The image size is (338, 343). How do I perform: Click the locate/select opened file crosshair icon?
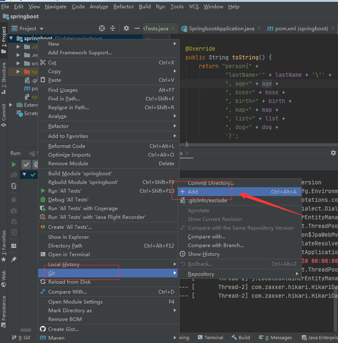click(101, 28)
